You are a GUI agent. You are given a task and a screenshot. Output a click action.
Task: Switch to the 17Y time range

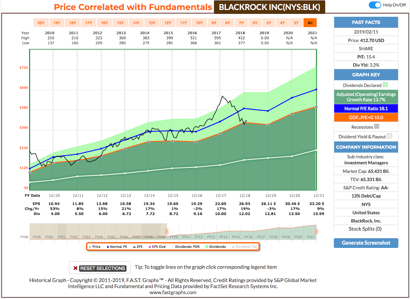pyautogui.click(x=88, y=23)
